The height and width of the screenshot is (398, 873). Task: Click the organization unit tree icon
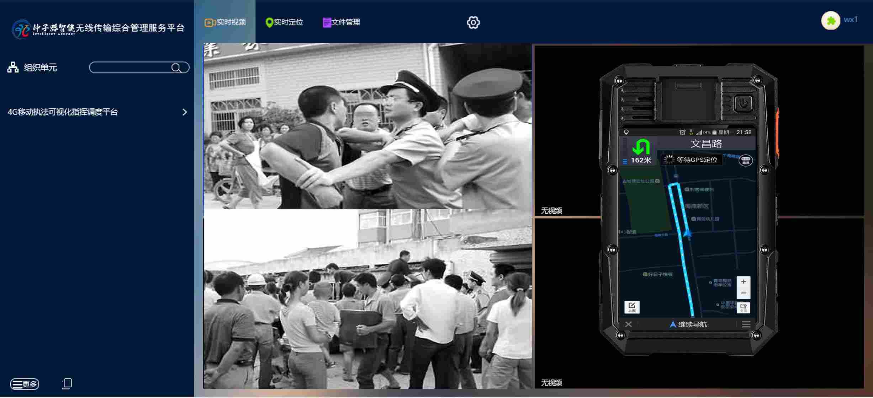pyautogui.click(x=13, y=67)
